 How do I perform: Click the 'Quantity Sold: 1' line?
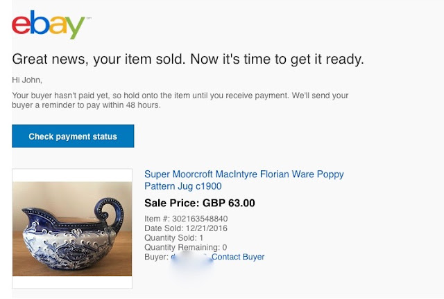(x=173, y=238)
